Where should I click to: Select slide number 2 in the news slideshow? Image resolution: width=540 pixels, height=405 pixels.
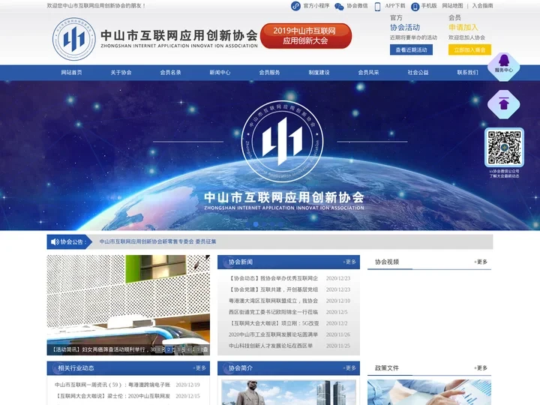[169, 349]
